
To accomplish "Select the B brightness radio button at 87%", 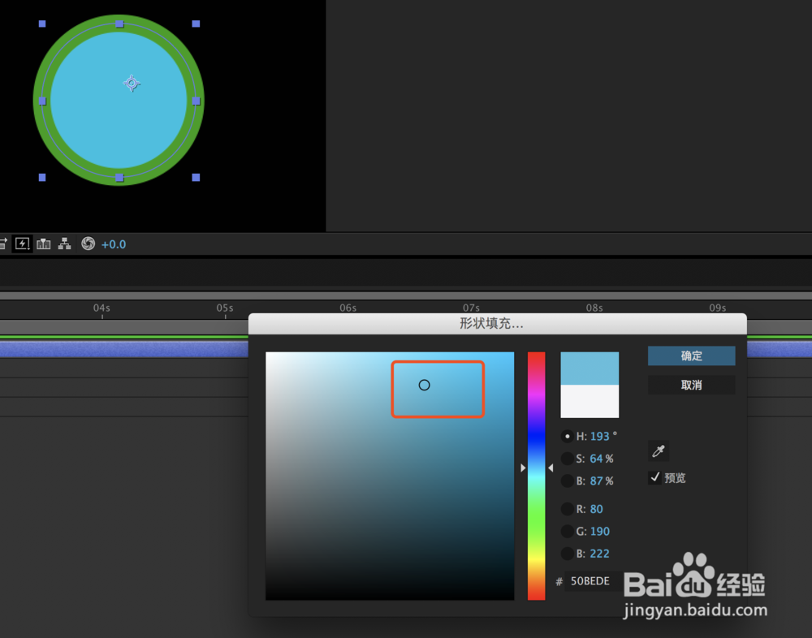I will click(x=568, y=481).
